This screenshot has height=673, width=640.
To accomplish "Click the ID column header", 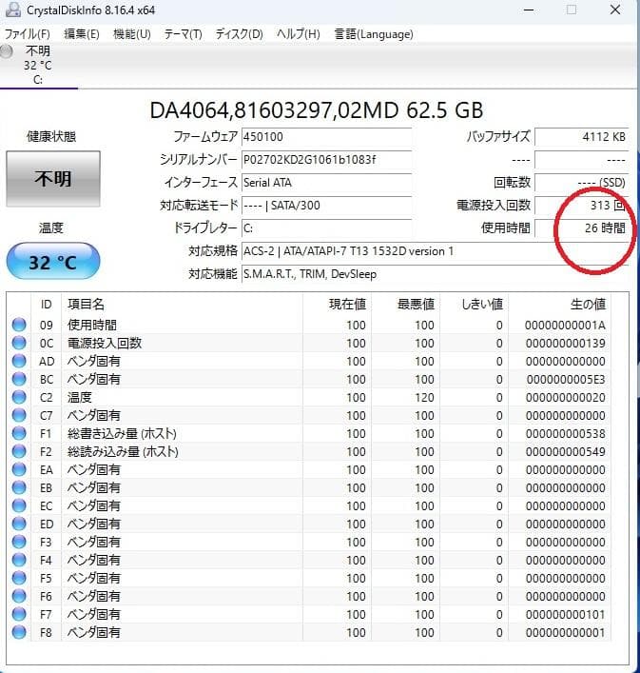I will pos(47,305).
